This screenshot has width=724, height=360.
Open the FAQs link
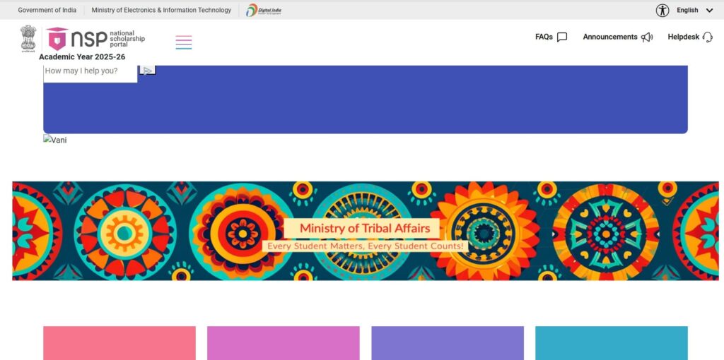coord(544,37)
